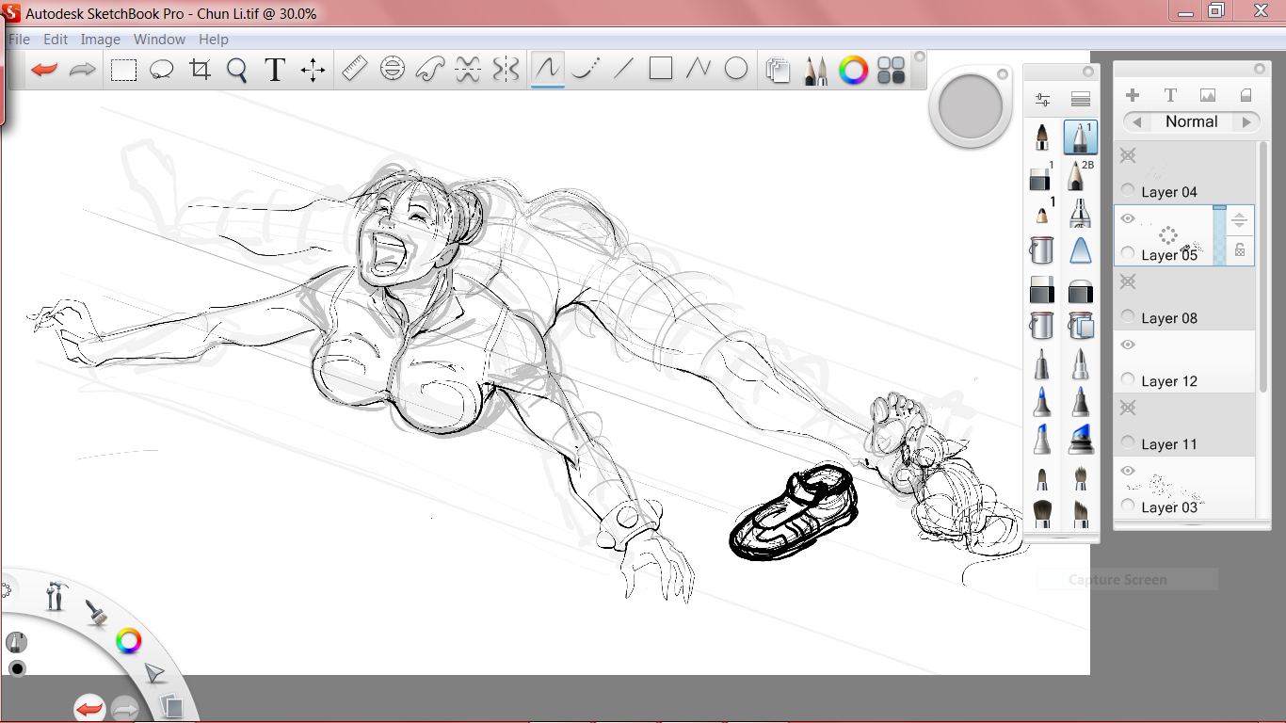The image size is (1286, 723).
Task: Collapse the brush palette via top circle button
Action: pos(1088,72)
